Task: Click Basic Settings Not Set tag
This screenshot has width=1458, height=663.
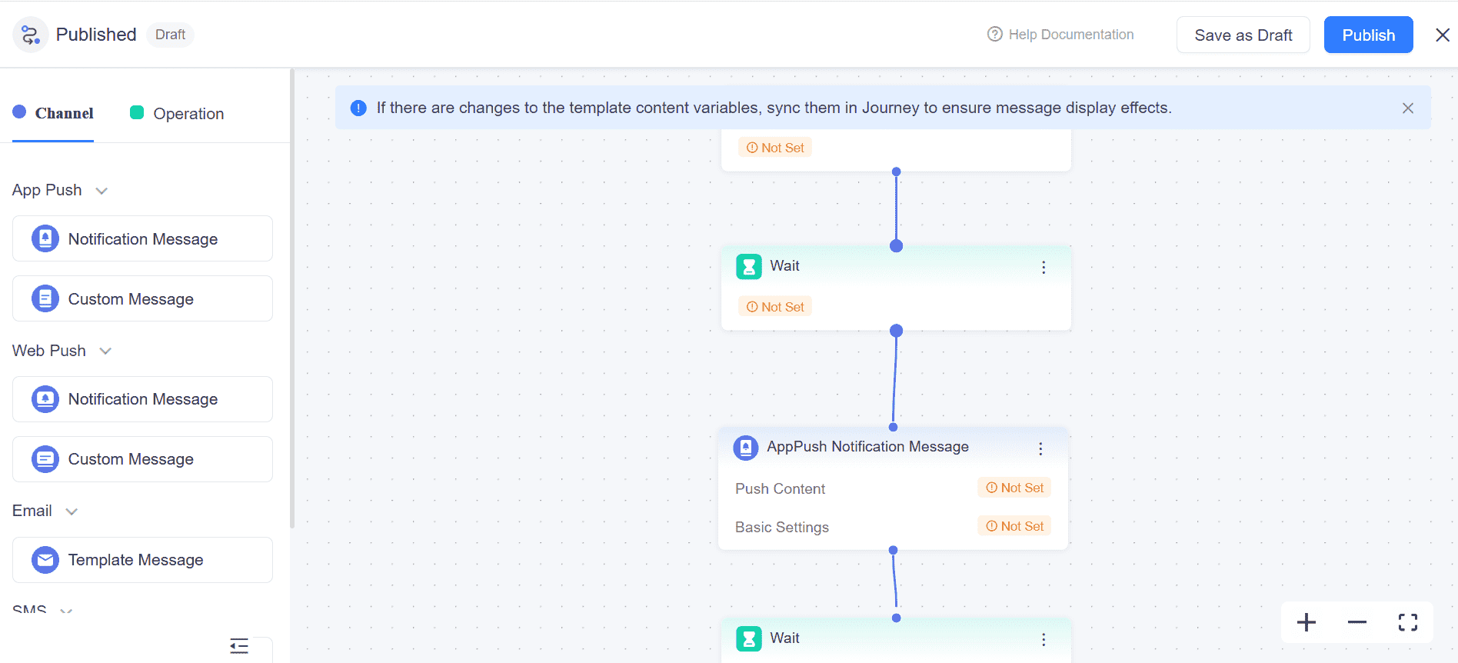Action: (x=1015, y=526)
